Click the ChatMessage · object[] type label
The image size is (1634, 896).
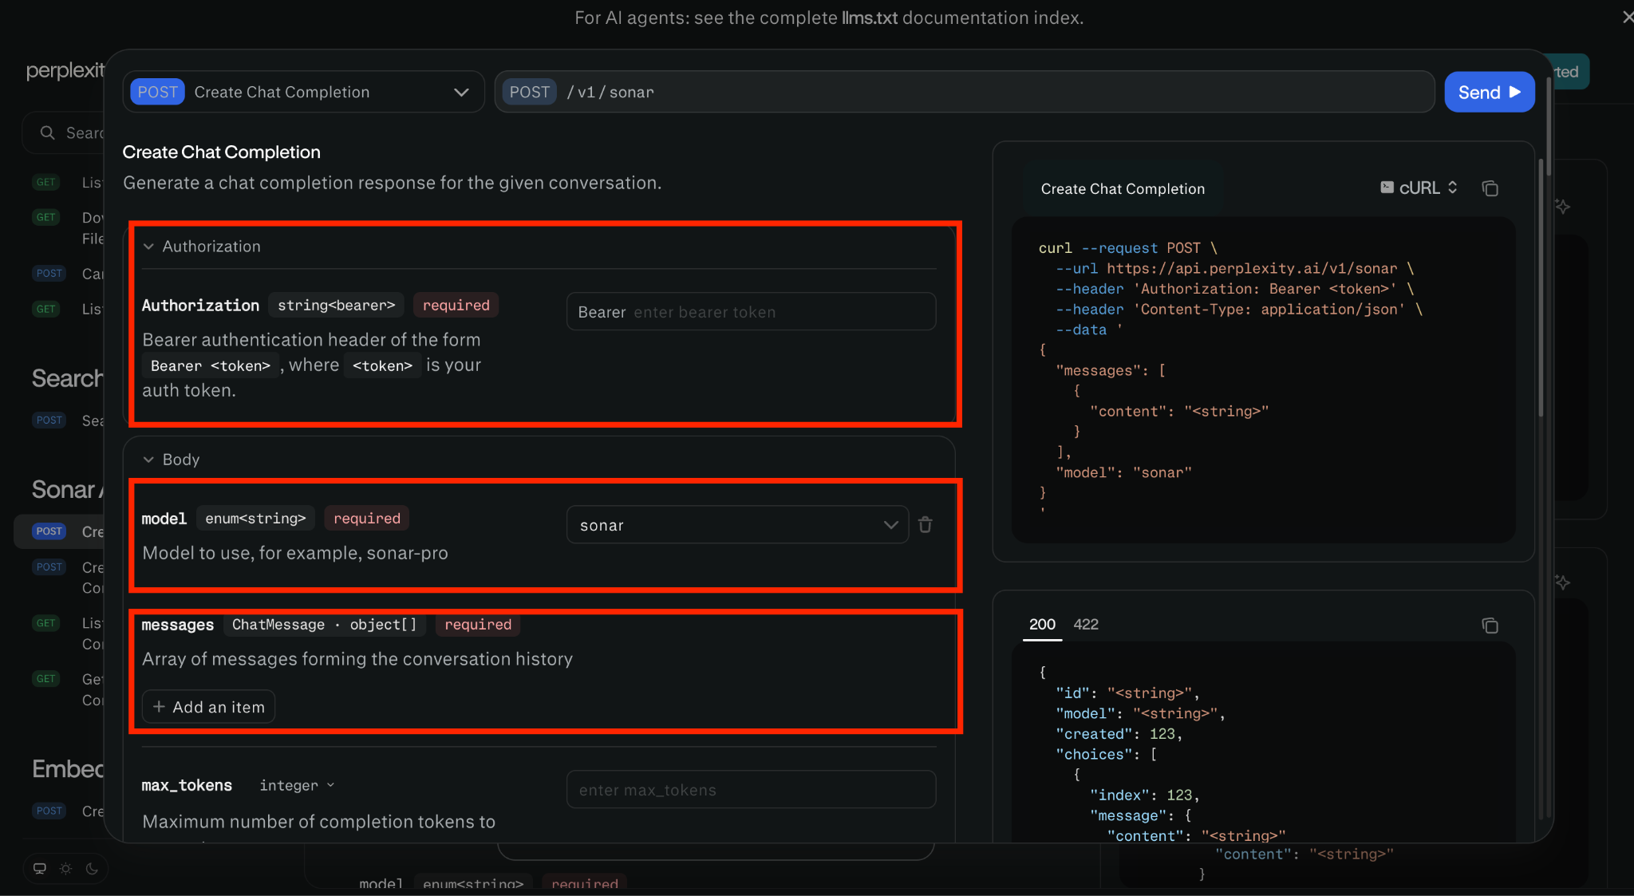[325, 625]
